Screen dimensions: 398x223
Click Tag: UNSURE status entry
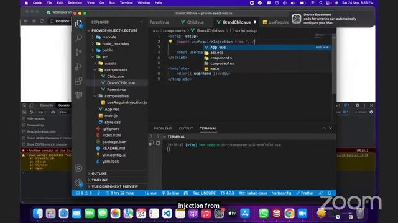click(x=204, y=193)
